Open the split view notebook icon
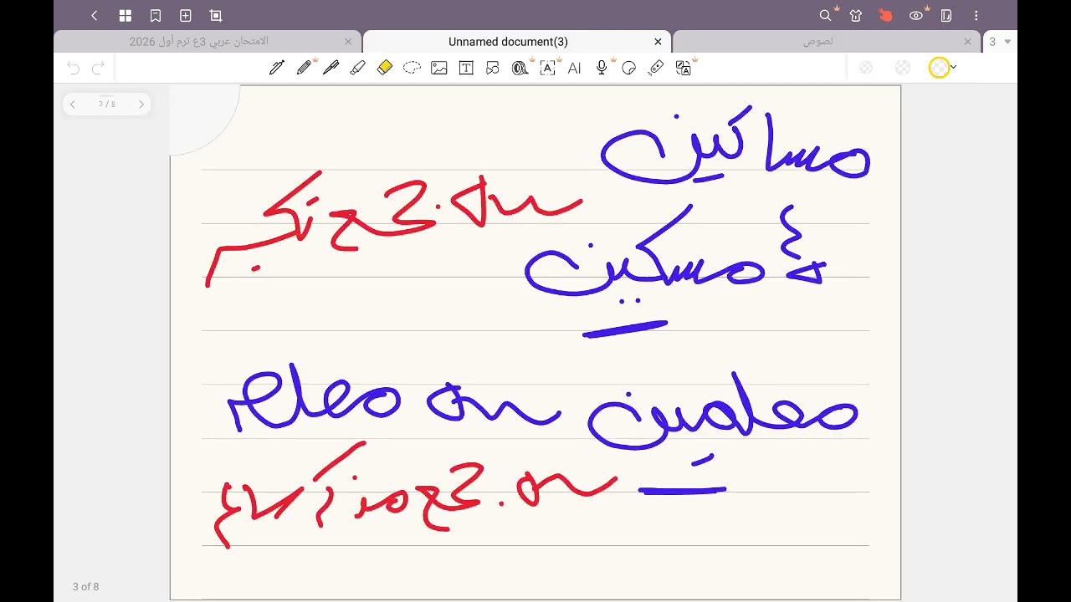The image size is (1071, 602). tap(946, 15)
